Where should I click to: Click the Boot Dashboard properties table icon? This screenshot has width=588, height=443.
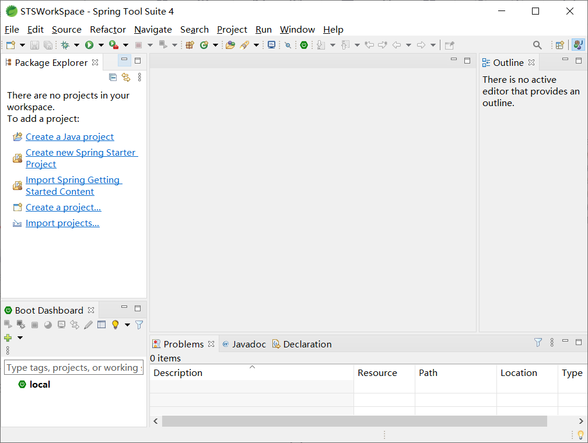(101, 325)
